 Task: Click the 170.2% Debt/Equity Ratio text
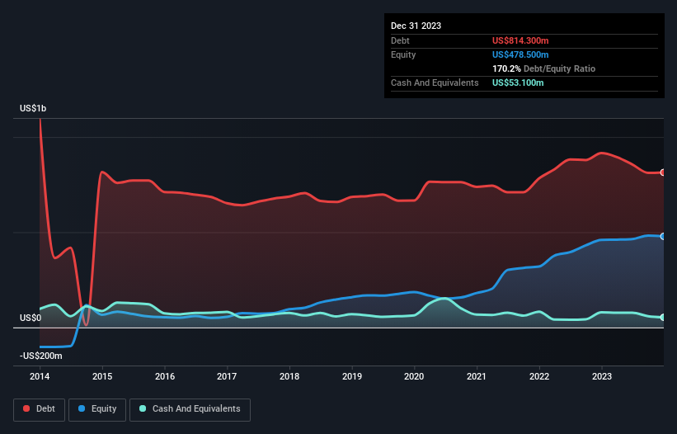[x=543, y=68]
